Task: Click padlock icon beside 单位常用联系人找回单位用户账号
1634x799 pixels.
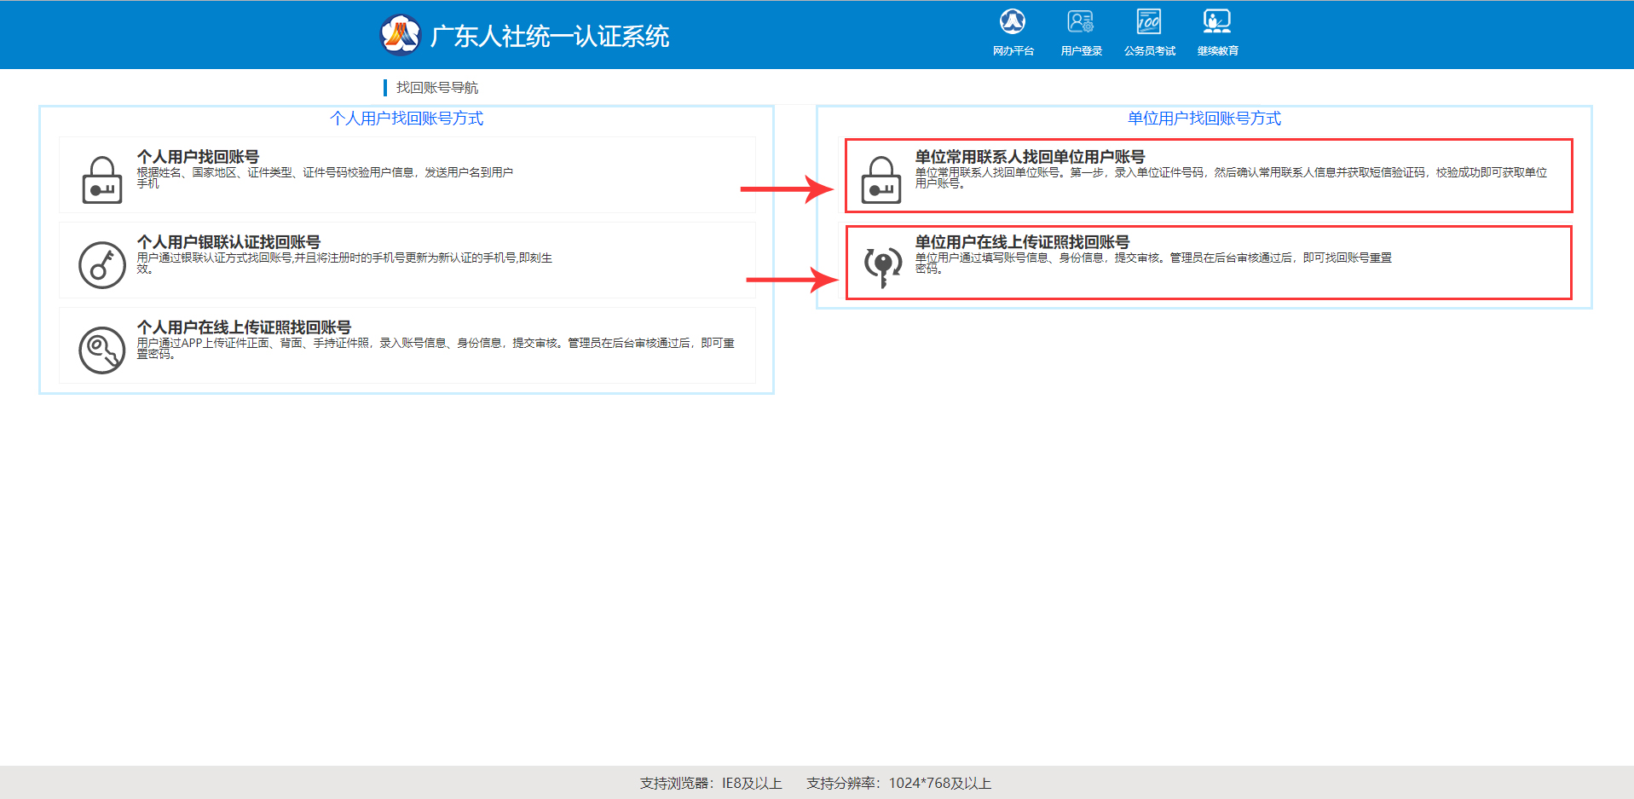Action: click(x=881, y=179)
